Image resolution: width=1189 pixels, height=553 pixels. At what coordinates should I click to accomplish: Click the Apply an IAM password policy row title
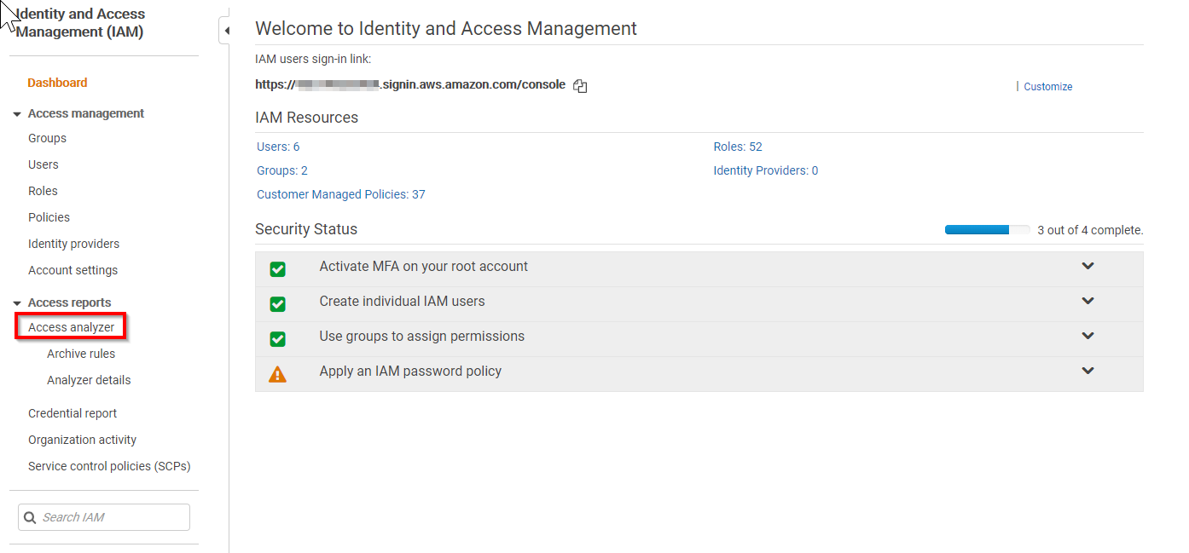410,371
